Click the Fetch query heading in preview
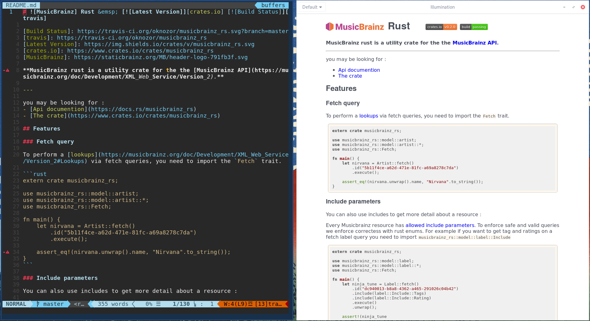 [x=343, y=103]
